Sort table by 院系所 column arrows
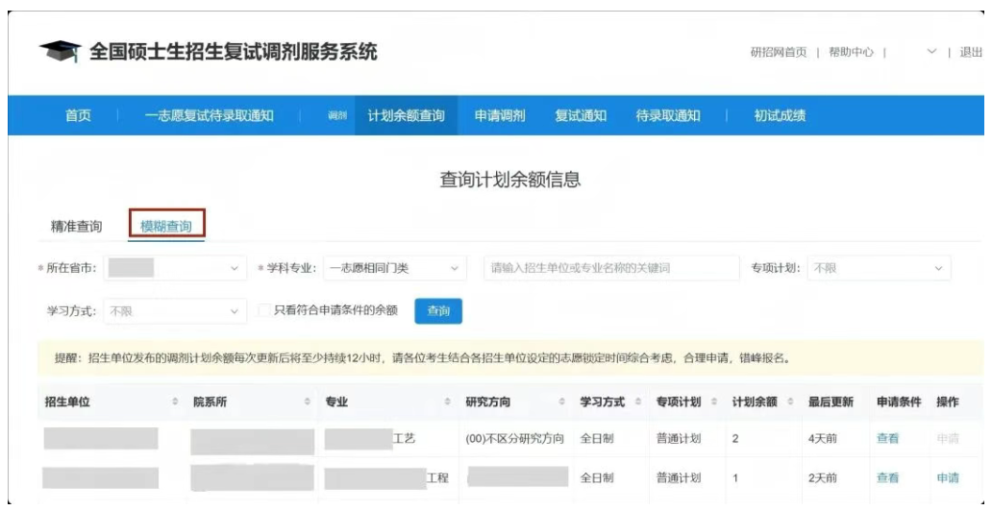Image resolution: width=992 pixels, height=510 pixels. [308, 401]
